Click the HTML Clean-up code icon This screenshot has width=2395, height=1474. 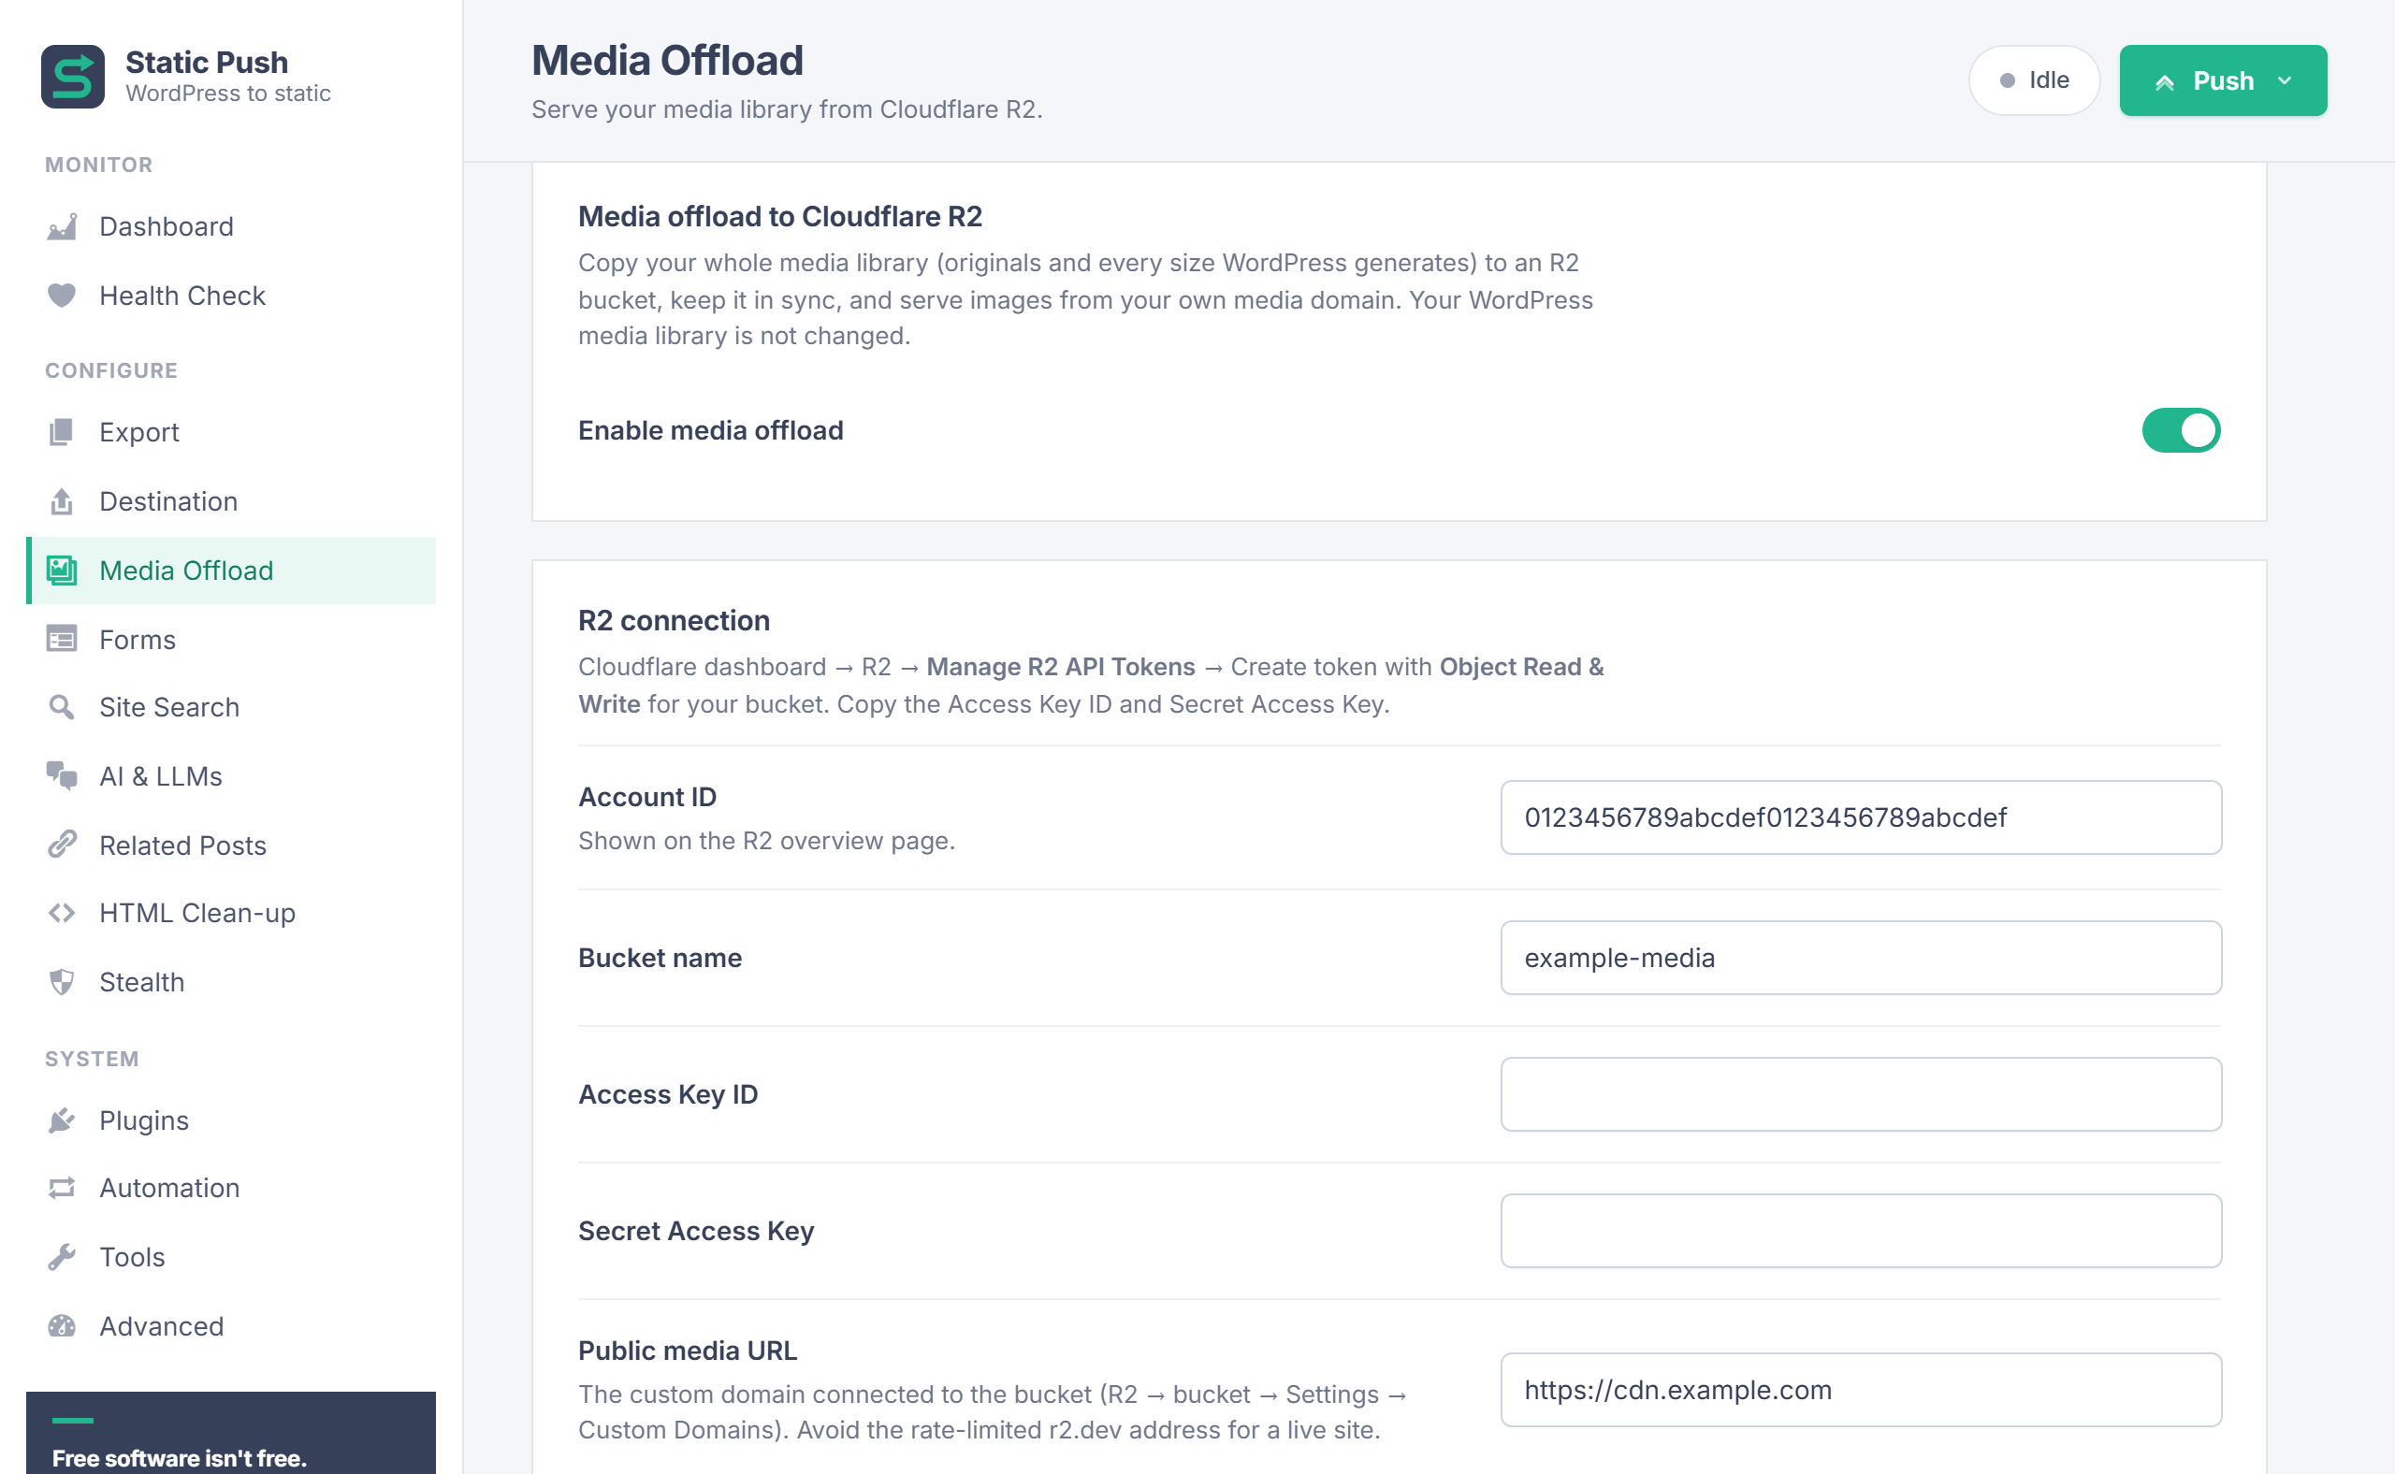62,914
